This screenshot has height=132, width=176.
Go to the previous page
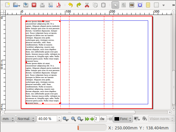coord(92,119)
